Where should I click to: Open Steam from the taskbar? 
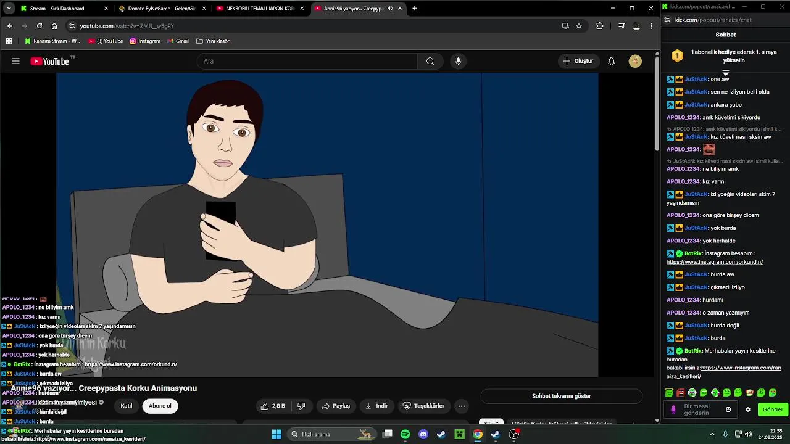pos(441,434)
